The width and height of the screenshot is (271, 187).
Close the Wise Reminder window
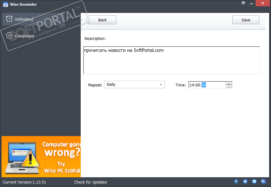pos(263,3)
